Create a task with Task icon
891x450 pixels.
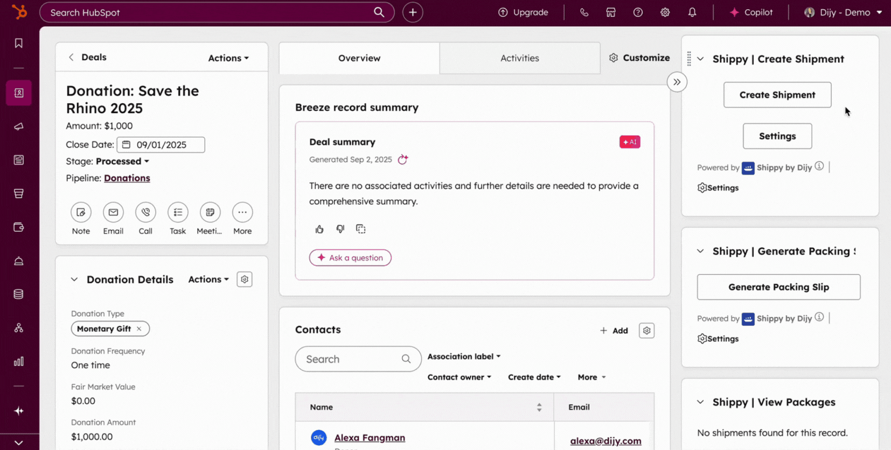178,212
